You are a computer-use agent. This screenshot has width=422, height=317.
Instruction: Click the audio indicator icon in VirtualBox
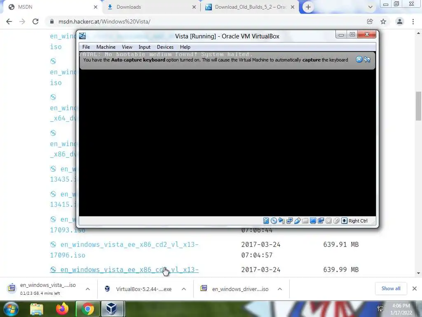pyautogui.click(x=281, y=221)
